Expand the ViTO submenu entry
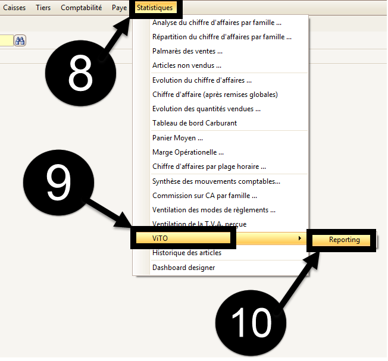 tap(221, 238)
